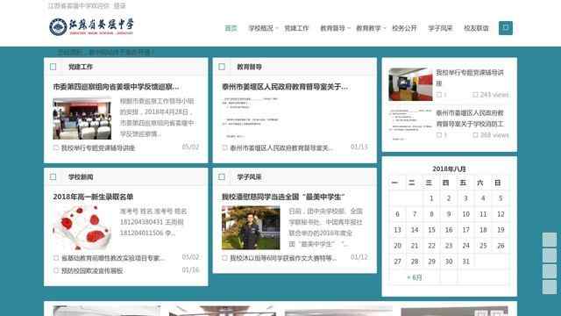Open 2018年高一新生录取名单 article
The width and height of the screenshot is (561, 316).
[93, 197]
